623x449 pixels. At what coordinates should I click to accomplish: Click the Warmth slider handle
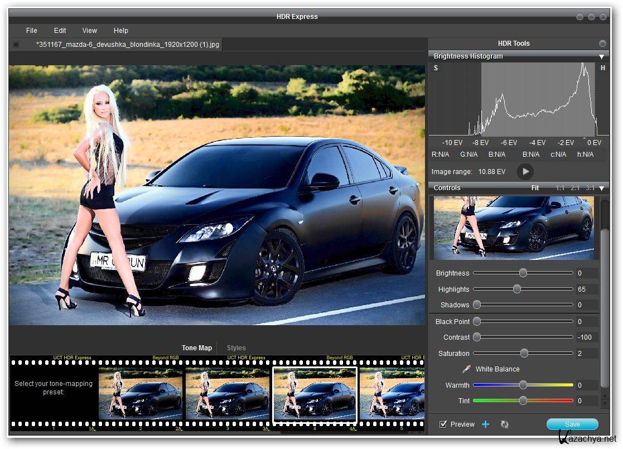(x=523, y=385)
